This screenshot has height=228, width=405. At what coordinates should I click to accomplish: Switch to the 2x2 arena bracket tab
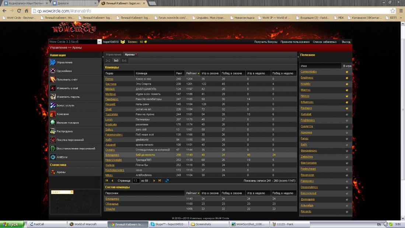pos(108,61)
